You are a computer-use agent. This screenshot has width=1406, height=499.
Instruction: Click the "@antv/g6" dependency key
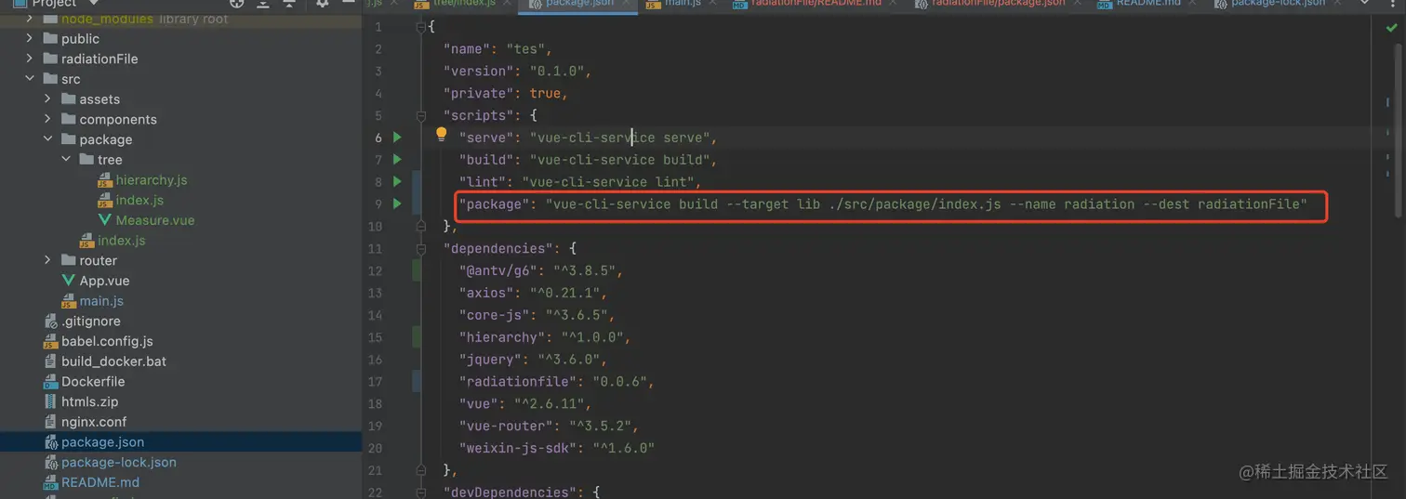pyautogui.click(x=497, y=271)
